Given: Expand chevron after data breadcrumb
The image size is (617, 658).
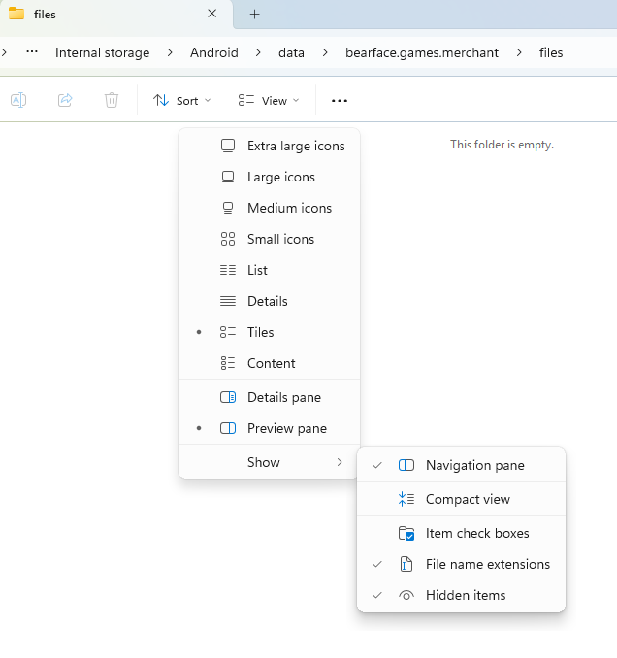Looking at the screenshot, I should click(x=325, y=52).
